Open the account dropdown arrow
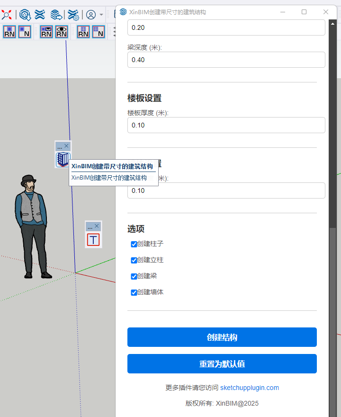 101,15
